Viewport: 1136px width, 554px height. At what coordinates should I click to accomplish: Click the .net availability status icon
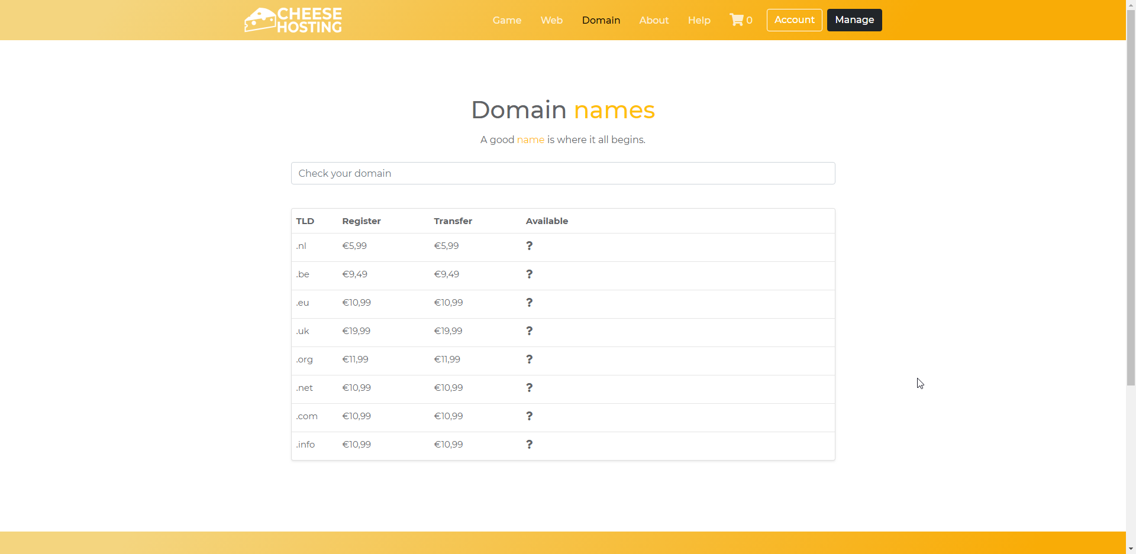(x=529, y=388)
